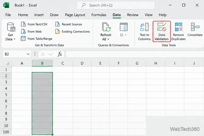Cancel formula entry with X icon
The image size is (204, 136).
pyautogui.click(x=43, y=54)
